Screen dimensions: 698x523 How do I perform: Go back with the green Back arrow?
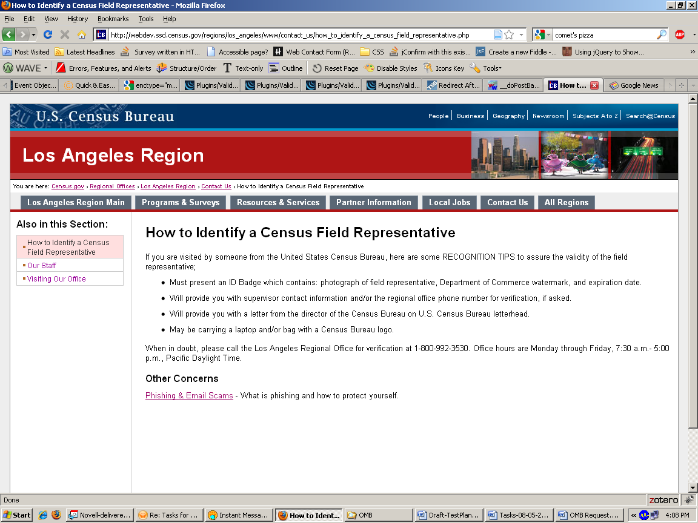(9, 35)
